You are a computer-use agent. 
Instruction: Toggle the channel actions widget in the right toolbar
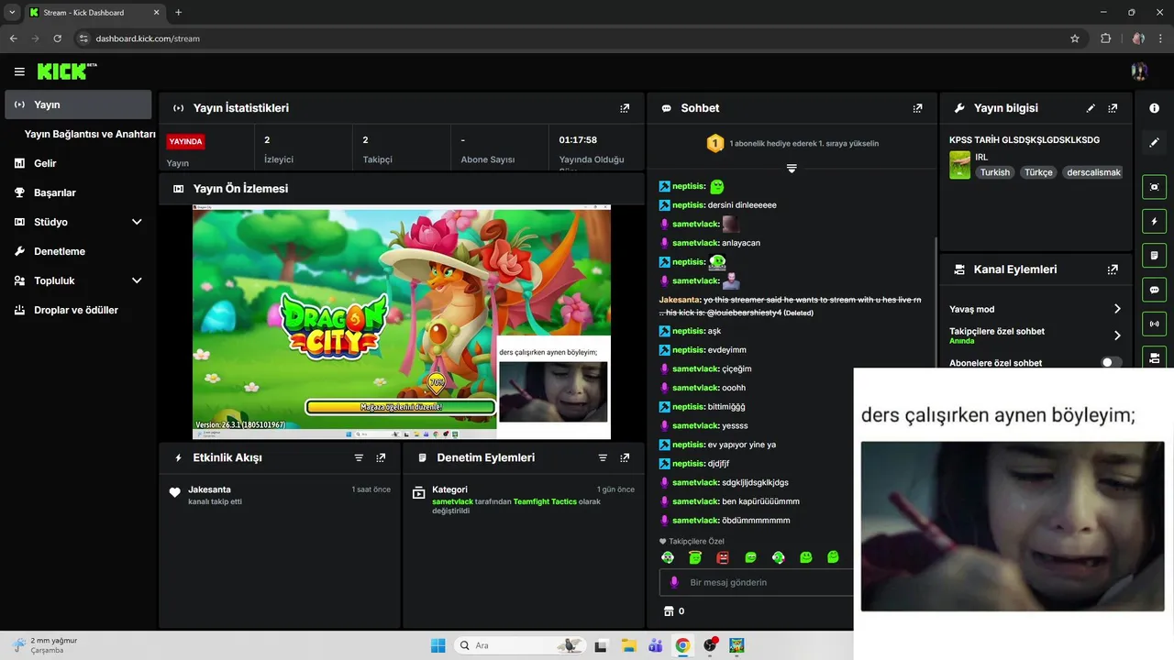point(1154,357)
